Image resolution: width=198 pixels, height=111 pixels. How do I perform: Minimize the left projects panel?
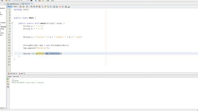pyautogui.click(x=5, y=4)
